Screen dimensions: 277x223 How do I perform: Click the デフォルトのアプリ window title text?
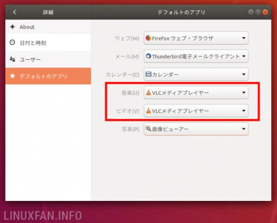(181, 12)
